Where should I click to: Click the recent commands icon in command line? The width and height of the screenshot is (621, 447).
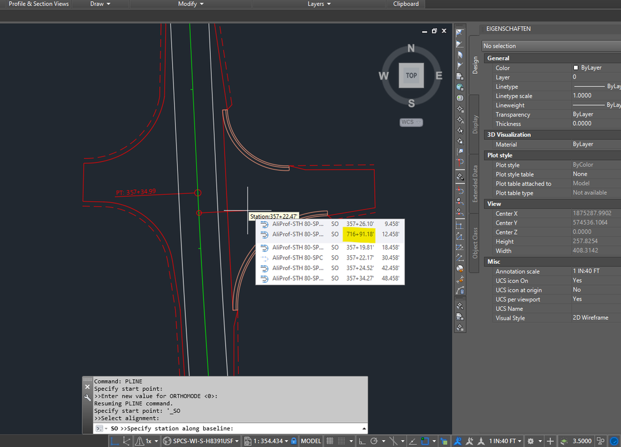100,428
